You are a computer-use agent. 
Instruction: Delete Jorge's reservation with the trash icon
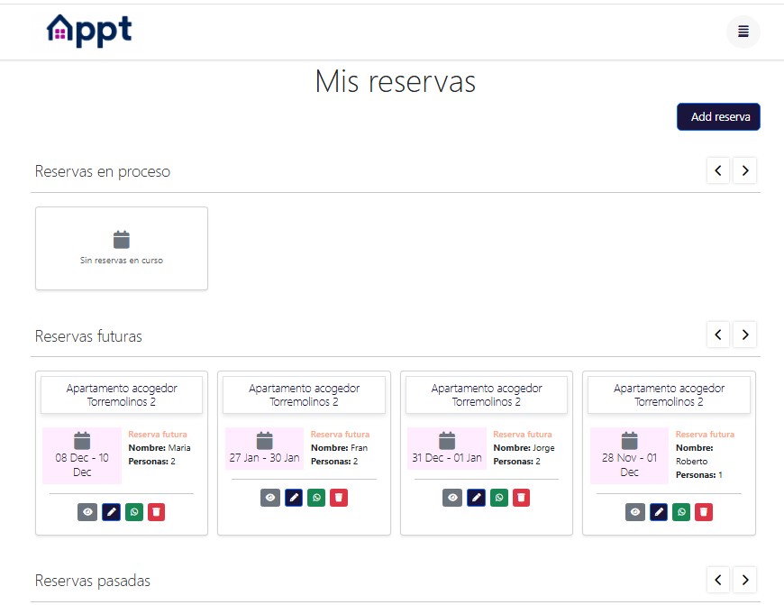click(x=522, y=497)
